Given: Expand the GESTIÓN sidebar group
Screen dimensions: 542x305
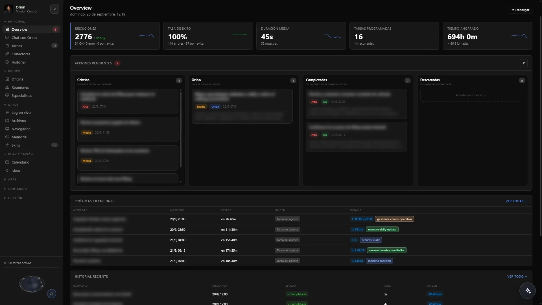Looking at the screenshot, I should 13,198.
